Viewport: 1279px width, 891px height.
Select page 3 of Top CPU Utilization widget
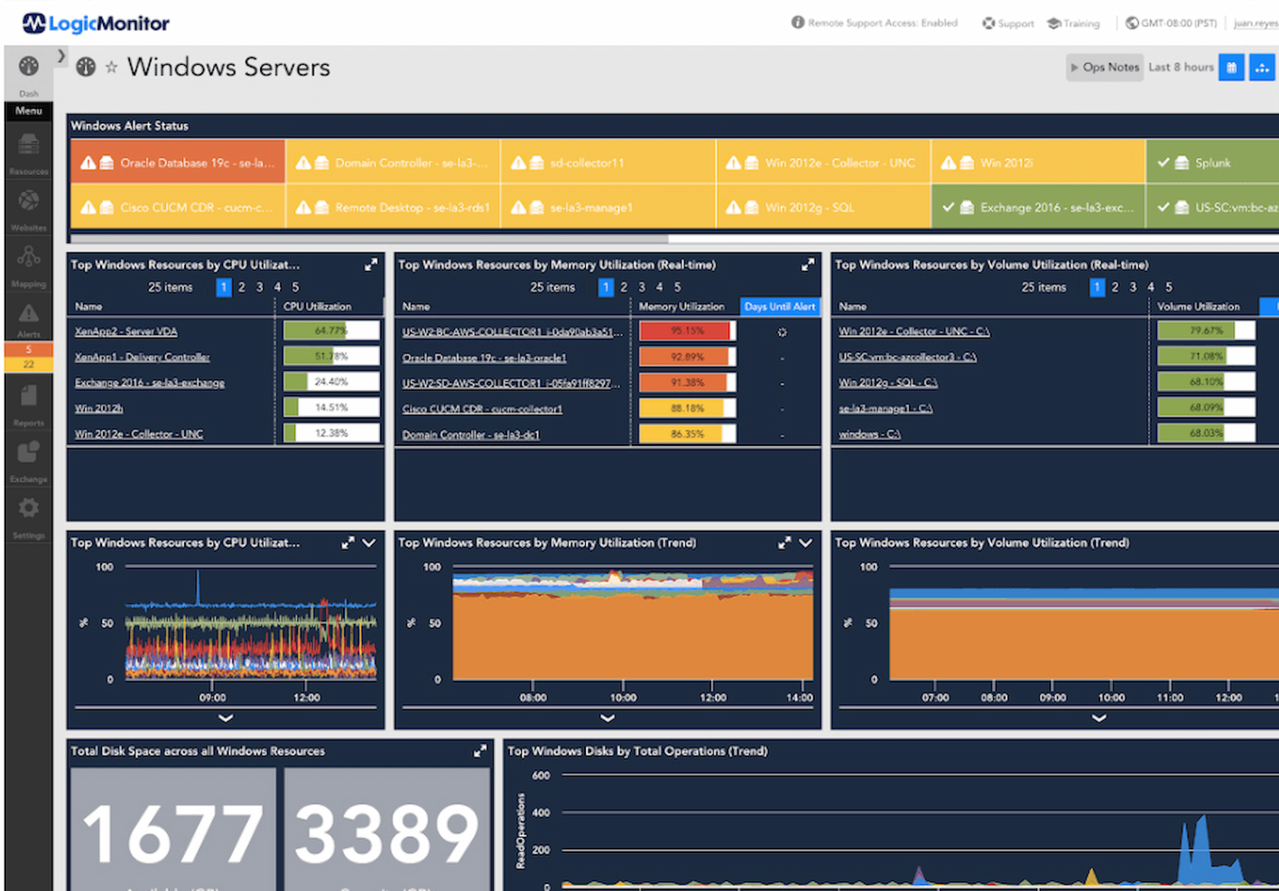(259, 287)
